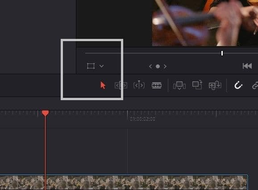Click the Overwrite Clip icon

point(197,84)
